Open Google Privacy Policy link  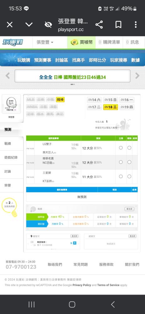82,285
